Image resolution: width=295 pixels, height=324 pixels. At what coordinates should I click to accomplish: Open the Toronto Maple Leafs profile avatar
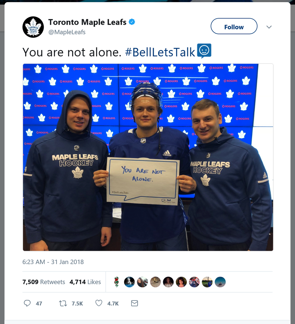[33, 27]
